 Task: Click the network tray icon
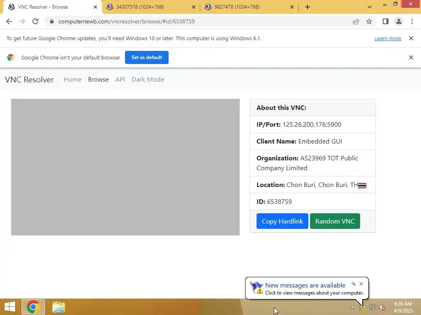pos(372,308)
